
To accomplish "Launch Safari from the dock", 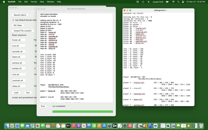I will tap(17, 126).
